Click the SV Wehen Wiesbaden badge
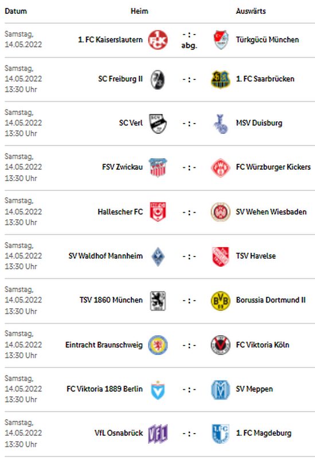The image size is (315, 460). pos(221,212)
